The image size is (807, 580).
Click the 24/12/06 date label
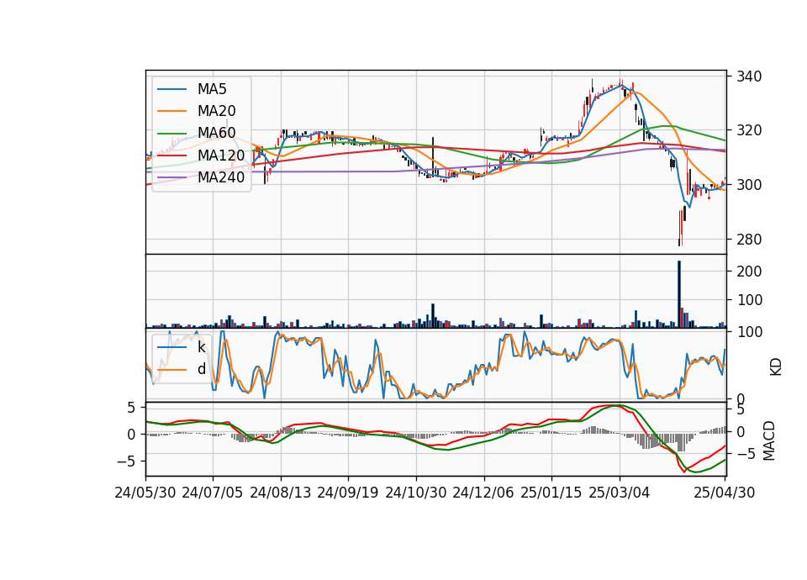coord(483,493)
